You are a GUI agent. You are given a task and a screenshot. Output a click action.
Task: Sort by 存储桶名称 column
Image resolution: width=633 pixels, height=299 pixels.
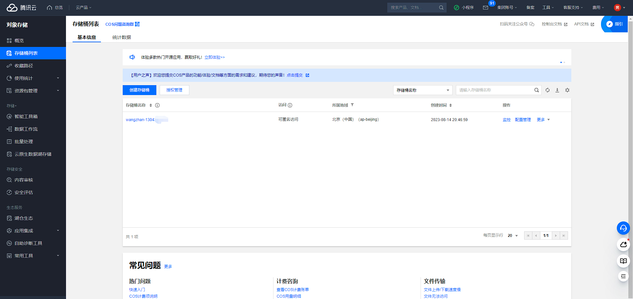tap(151, 105)
